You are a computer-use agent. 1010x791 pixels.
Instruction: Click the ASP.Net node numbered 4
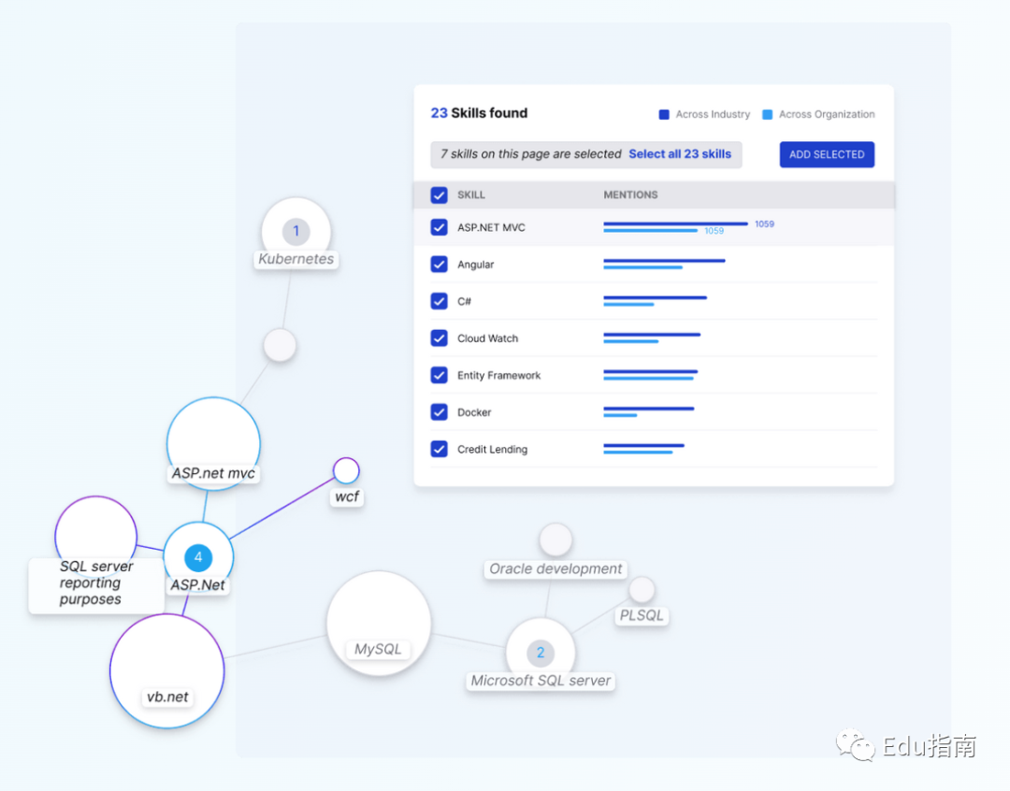[x=198, y=557]
